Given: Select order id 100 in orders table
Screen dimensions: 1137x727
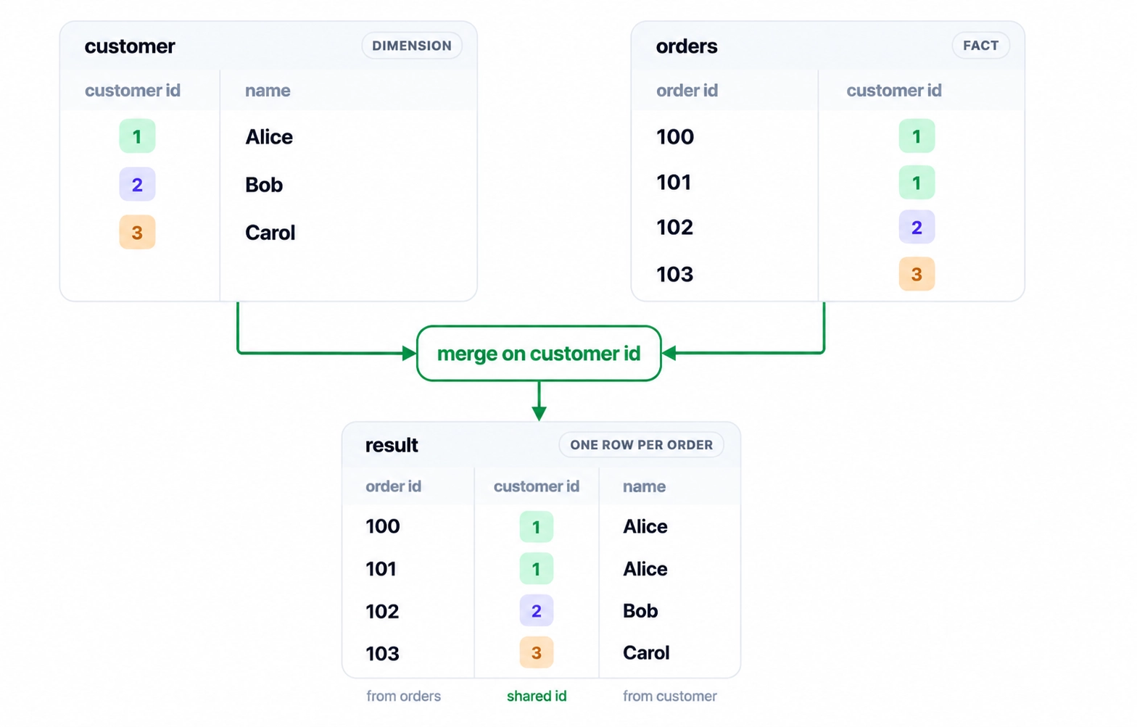Looking at the screenshot, I should tap(675, 137).
